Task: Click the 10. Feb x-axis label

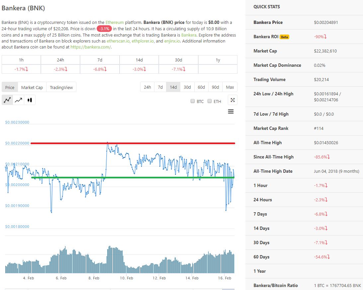Action: pyautogui.click(x=127, y=278)
